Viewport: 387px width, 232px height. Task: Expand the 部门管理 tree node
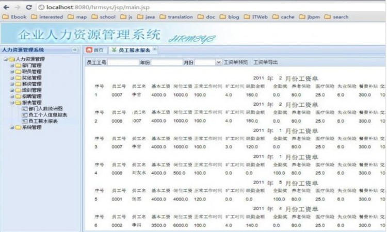click(x=12, y=65)
